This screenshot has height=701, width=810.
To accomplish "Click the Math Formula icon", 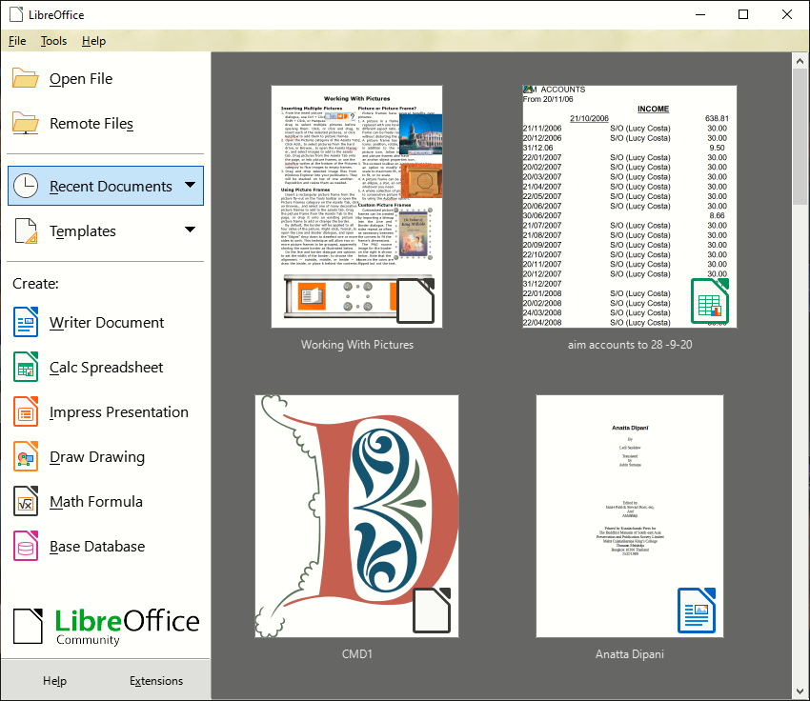I will click(x=25, y=502).
